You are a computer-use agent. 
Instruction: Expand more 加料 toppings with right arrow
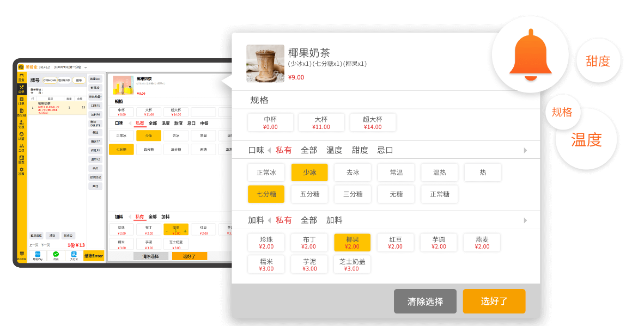[x=525, y=219]
